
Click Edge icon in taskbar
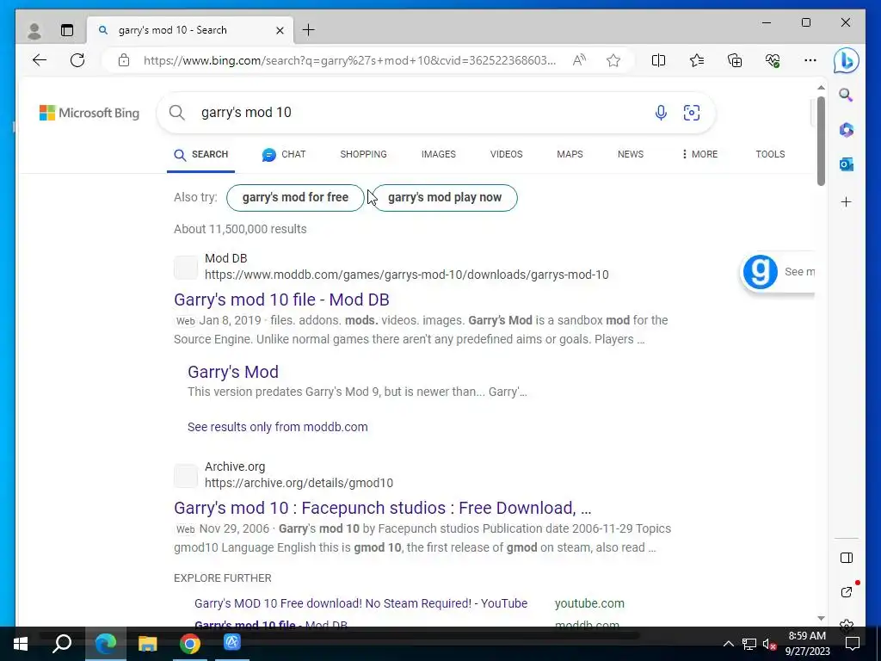106,644
